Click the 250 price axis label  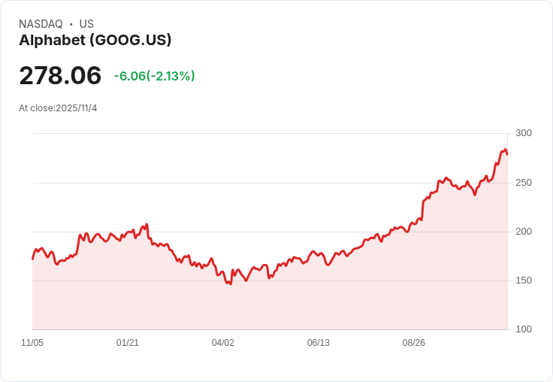[524, 183]
